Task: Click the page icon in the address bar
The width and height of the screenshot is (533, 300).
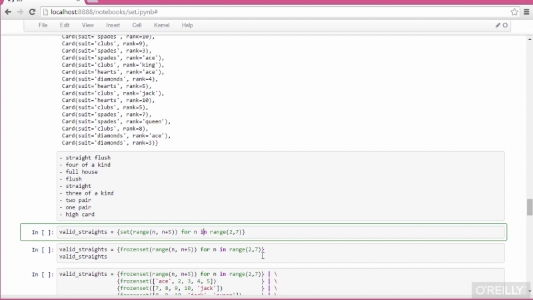Action: click(x=45, y=12)
